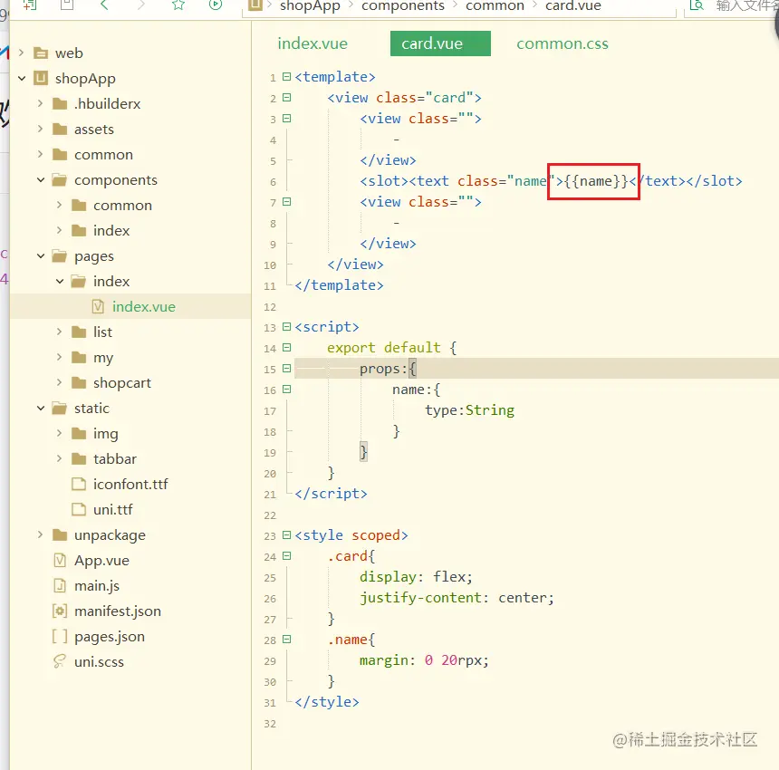Viewport: 779px width, 770px height.
Task: Click components in the breadcrumb path
Action: [x=403, y=6]
